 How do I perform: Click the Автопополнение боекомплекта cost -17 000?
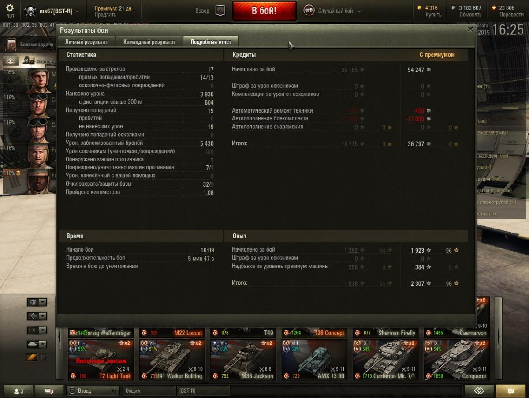[415, 119]
